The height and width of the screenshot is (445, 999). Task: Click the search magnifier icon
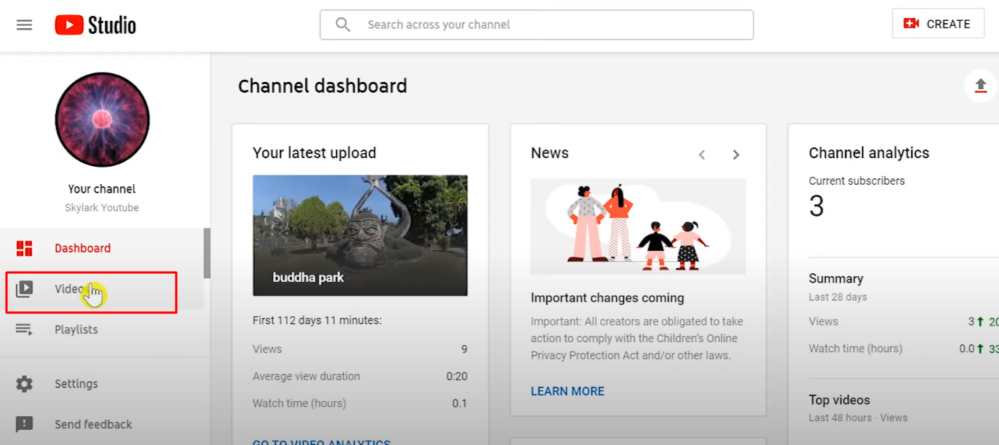pos(343,24)
